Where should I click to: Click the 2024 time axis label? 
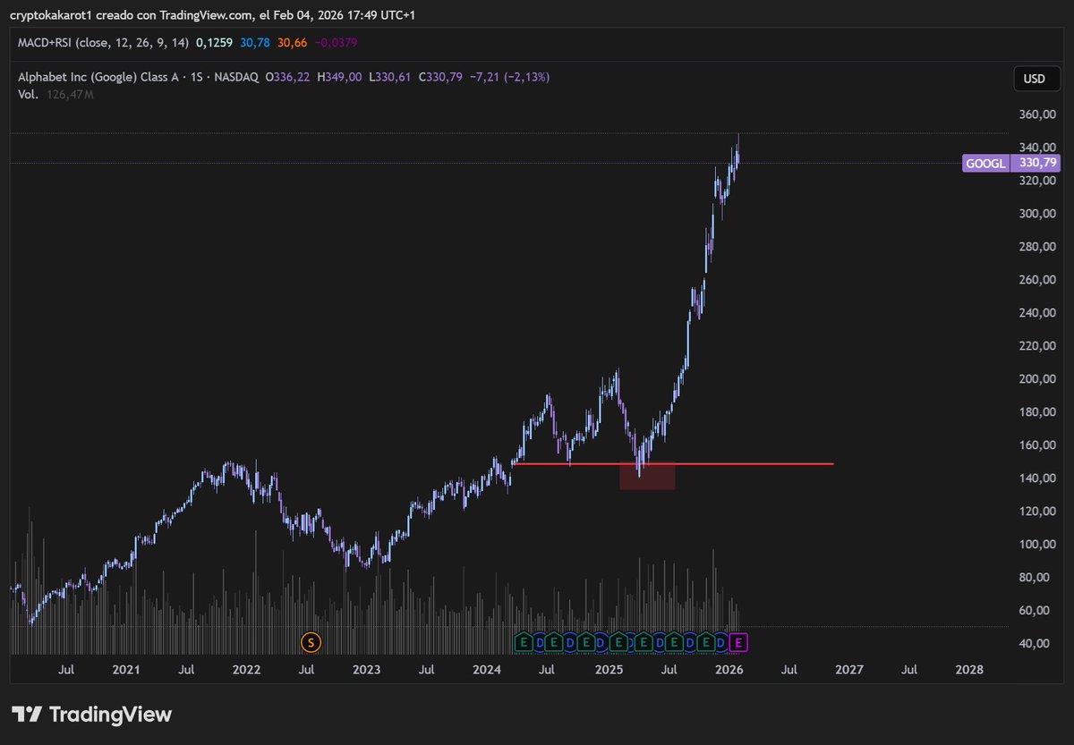click(x=487, y=669)
